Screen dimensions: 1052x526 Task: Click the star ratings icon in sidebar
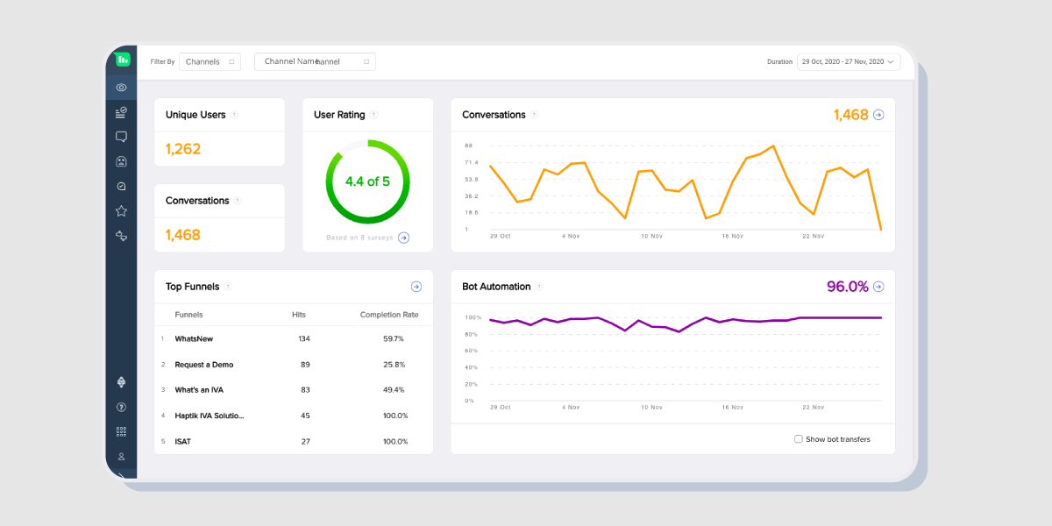coord(121,210)
